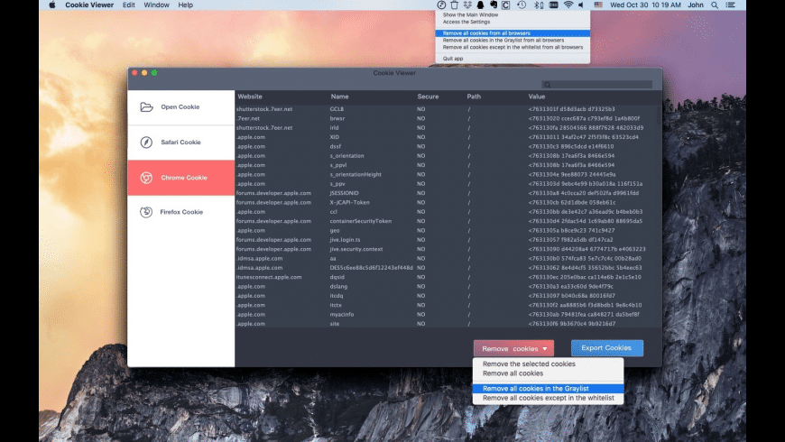785x442 pixels.
Task: Click the Dropbox icon in menu bar
Action: [x=467, y=5]
